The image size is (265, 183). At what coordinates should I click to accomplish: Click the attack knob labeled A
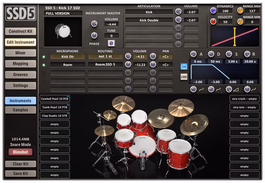tap(194, 54)
